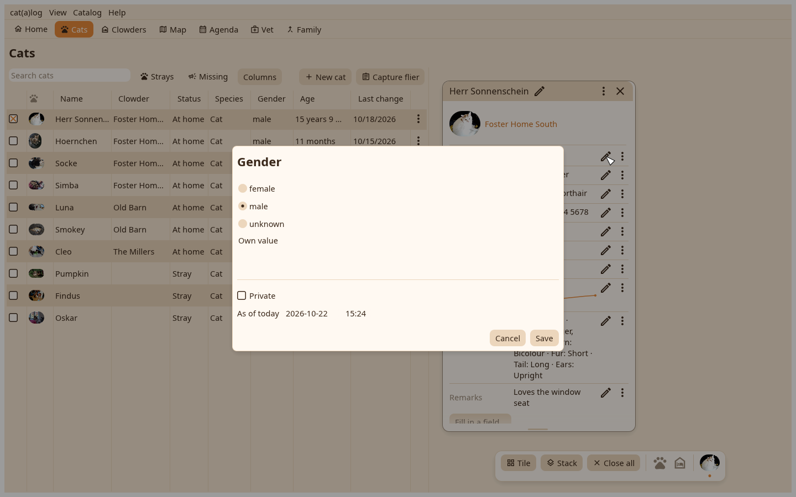796x497 pixels.
Task: Edit the breed row ending 'orthair'
Action: tap(606, 194)
